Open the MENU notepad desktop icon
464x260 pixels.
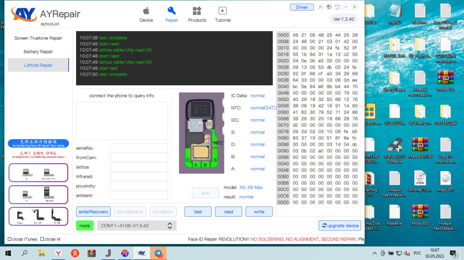click(394, 14)
